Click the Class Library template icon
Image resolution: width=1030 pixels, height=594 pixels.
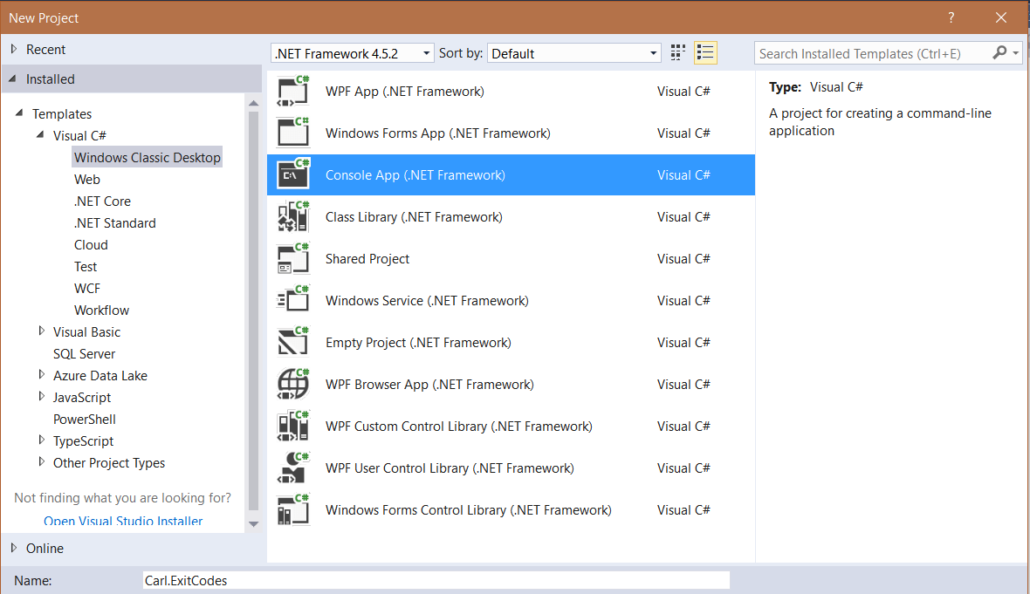tap(293, 216)
